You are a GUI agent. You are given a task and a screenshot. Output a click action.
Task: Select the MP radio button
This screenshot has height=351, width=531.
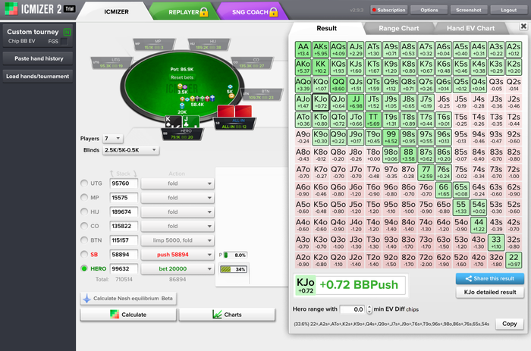tap(84, 197)
